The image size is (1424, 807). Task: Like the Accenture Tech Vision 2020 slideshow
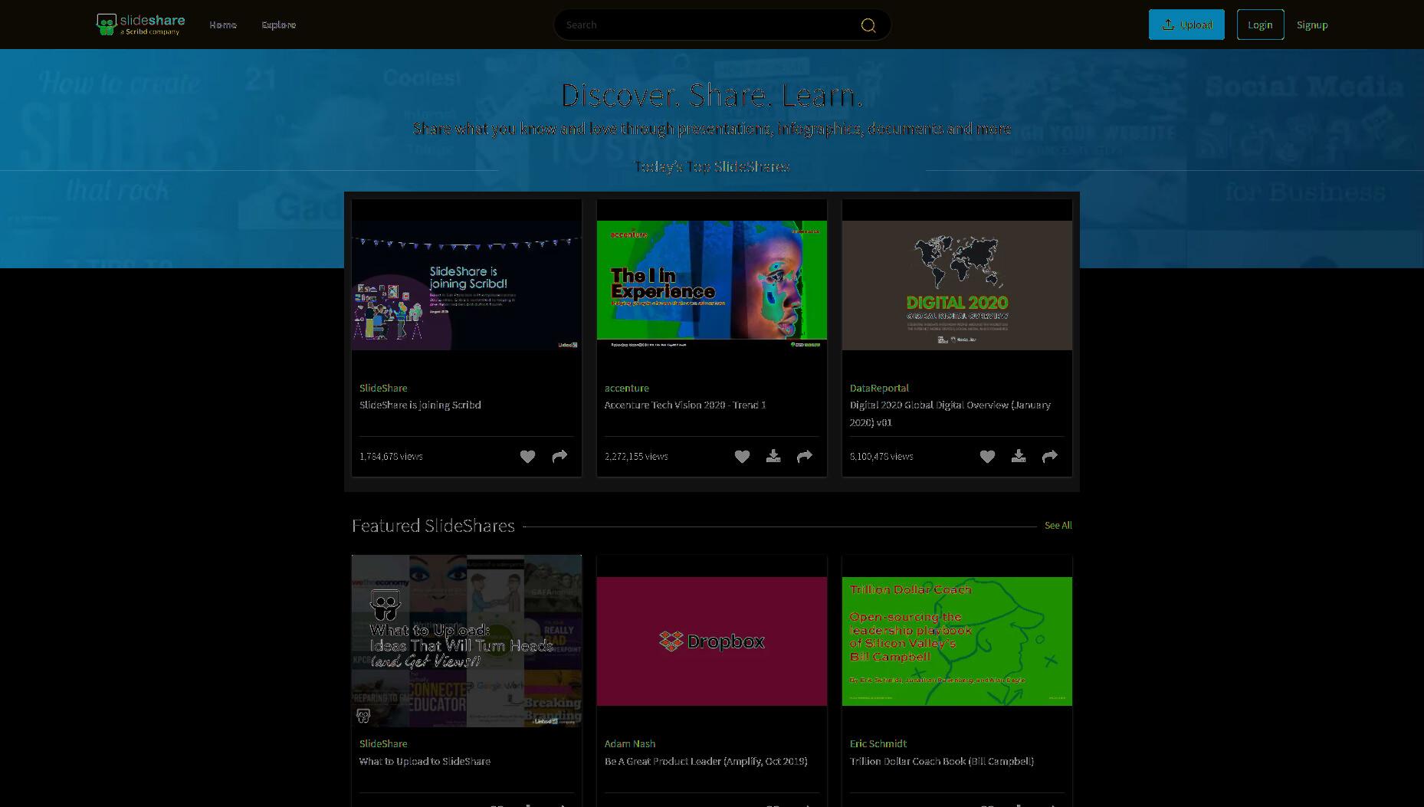[x=742, y=457]
